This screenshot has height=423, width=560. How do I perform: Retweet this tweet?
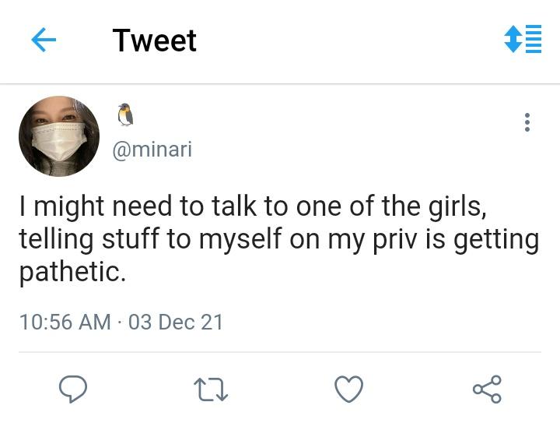[210, 389]
